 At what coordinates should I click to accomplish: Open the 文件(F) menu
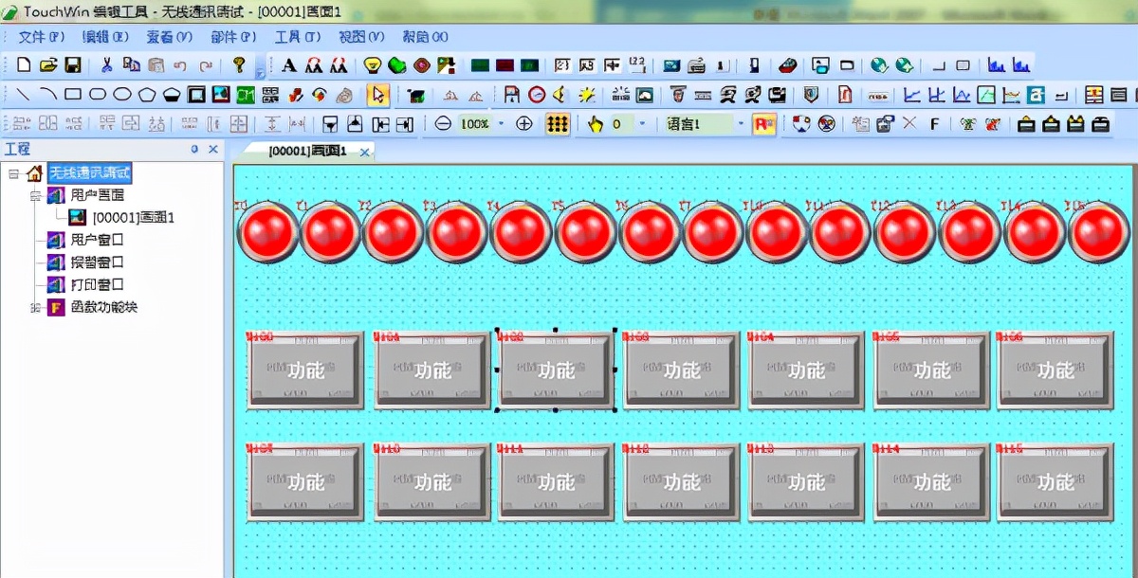(41, 37)
